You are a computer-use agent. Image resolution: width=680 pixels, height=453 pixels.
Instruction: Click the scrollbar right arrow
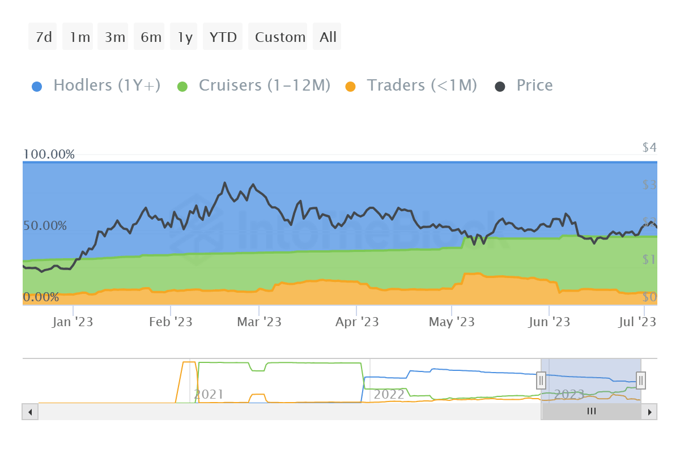[x=649, y=412]
